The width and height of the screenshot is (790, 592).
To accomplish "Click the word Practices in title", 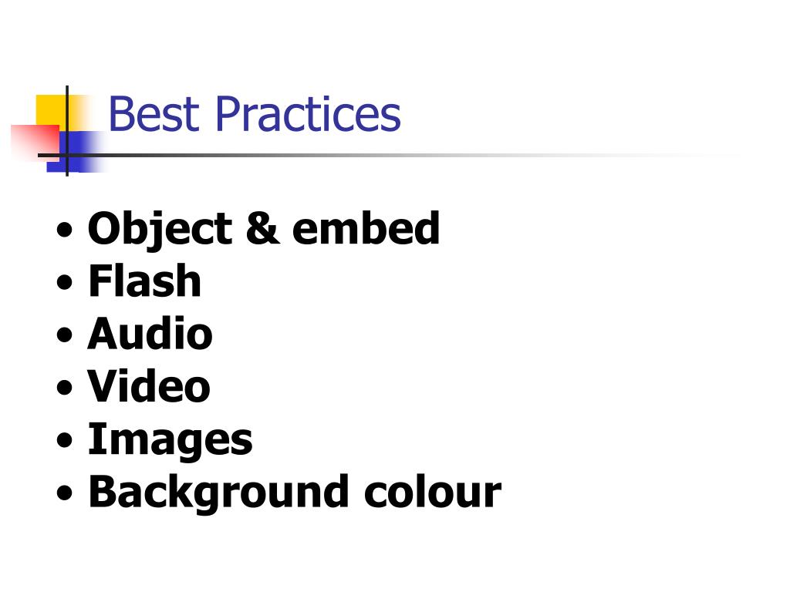I will click(308, 114).
